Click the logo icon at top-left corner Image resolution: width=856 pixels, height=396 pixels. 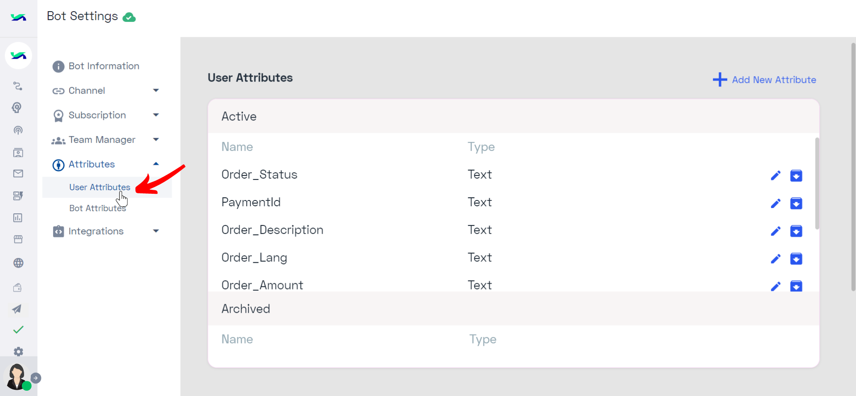coord(18,17)
